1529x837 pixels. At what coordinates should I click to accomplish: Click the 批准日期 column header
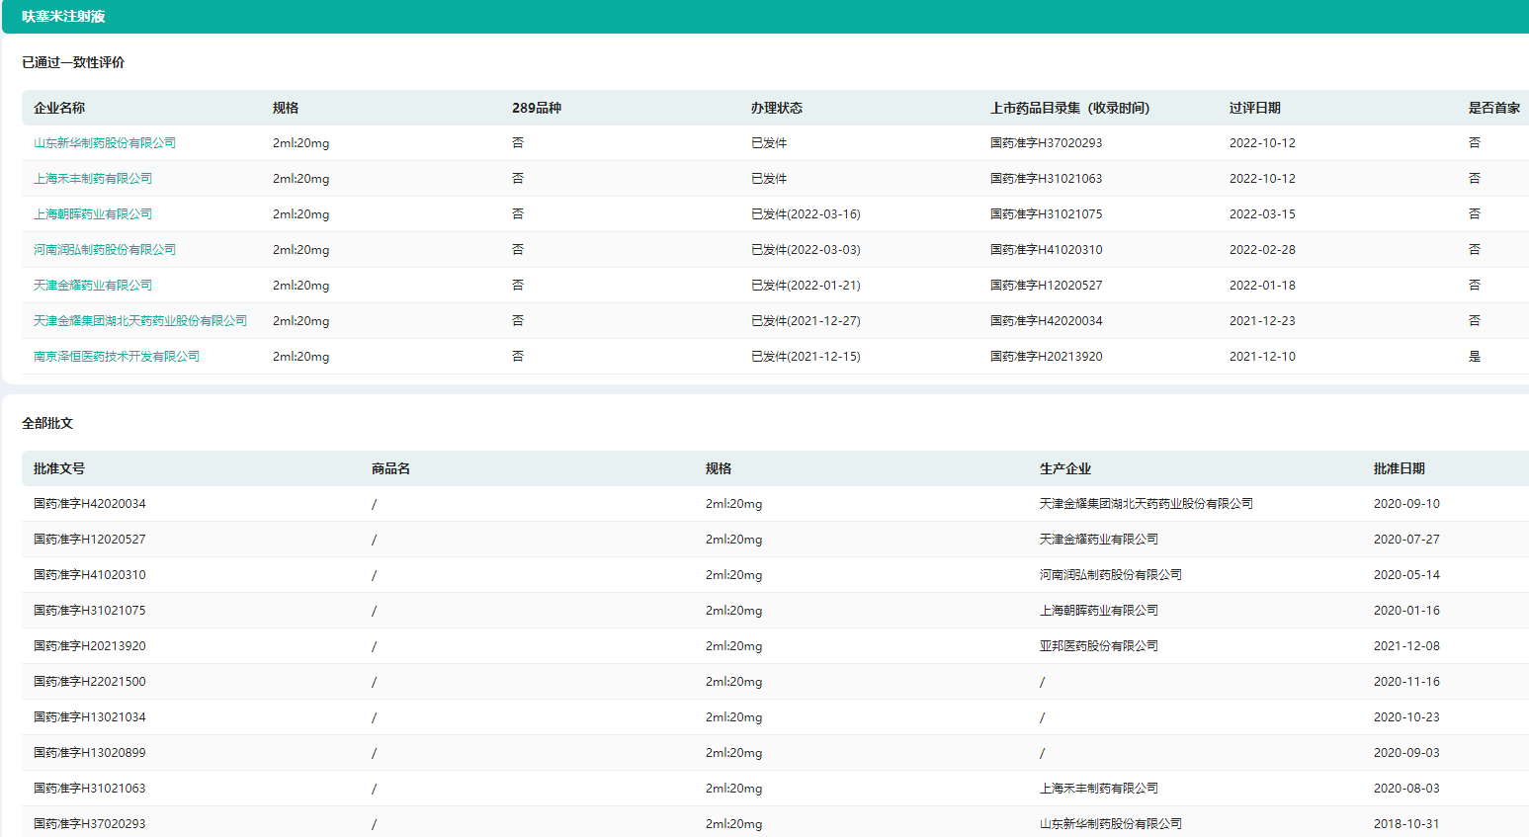pos(1400,468)
